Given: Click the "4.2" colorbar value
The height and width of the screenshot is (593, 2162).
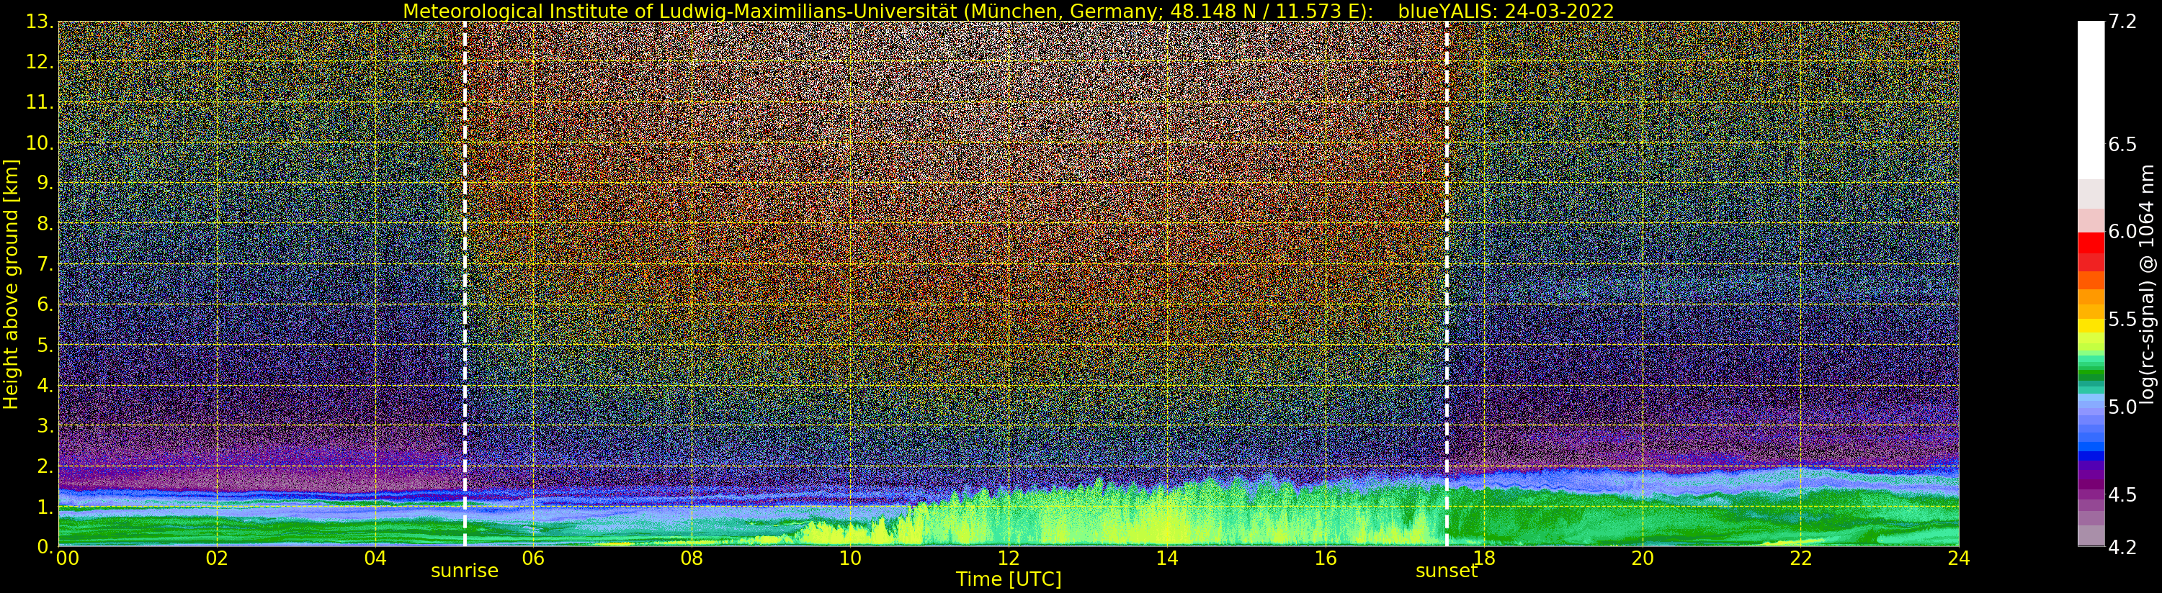Looking at the screenshot, I should [2122, 547].
